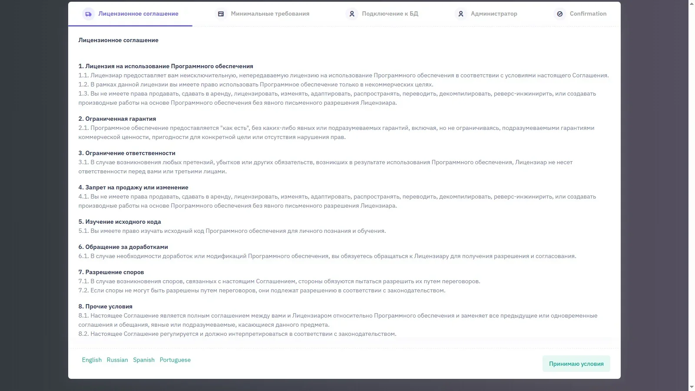
Task: Click clause 7.1 about возникновения споров
Action: (279, 281)
